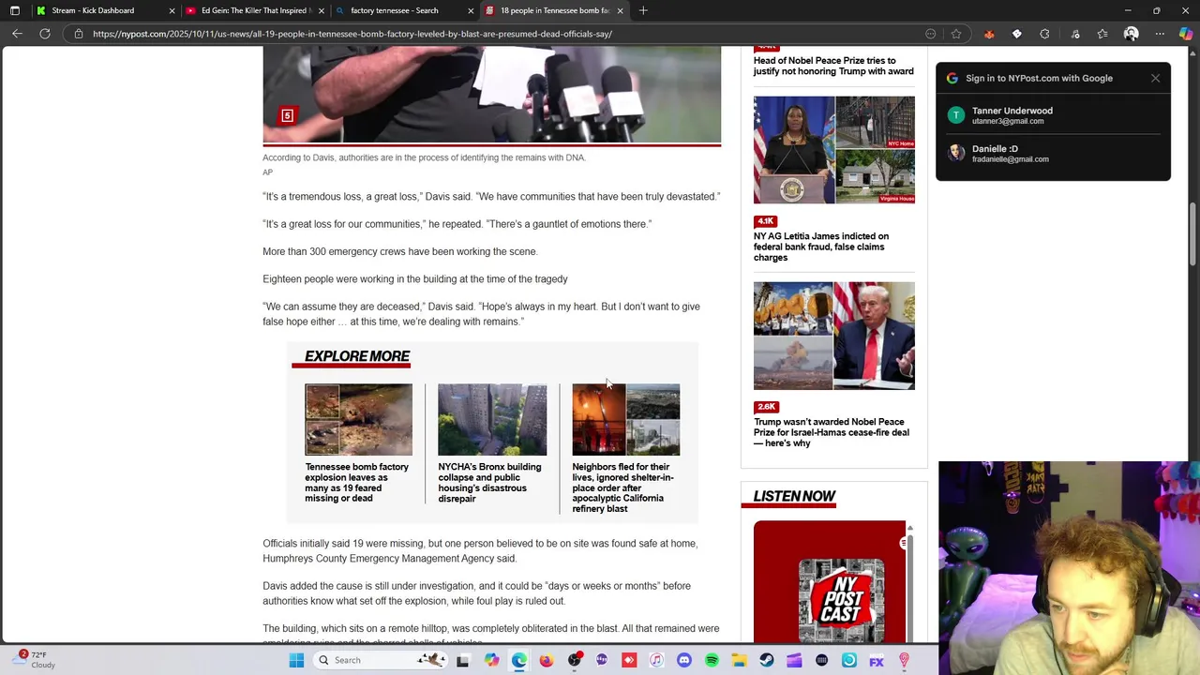
Task: Open Discord from the taskbar
Action: (x=683, y=660)
